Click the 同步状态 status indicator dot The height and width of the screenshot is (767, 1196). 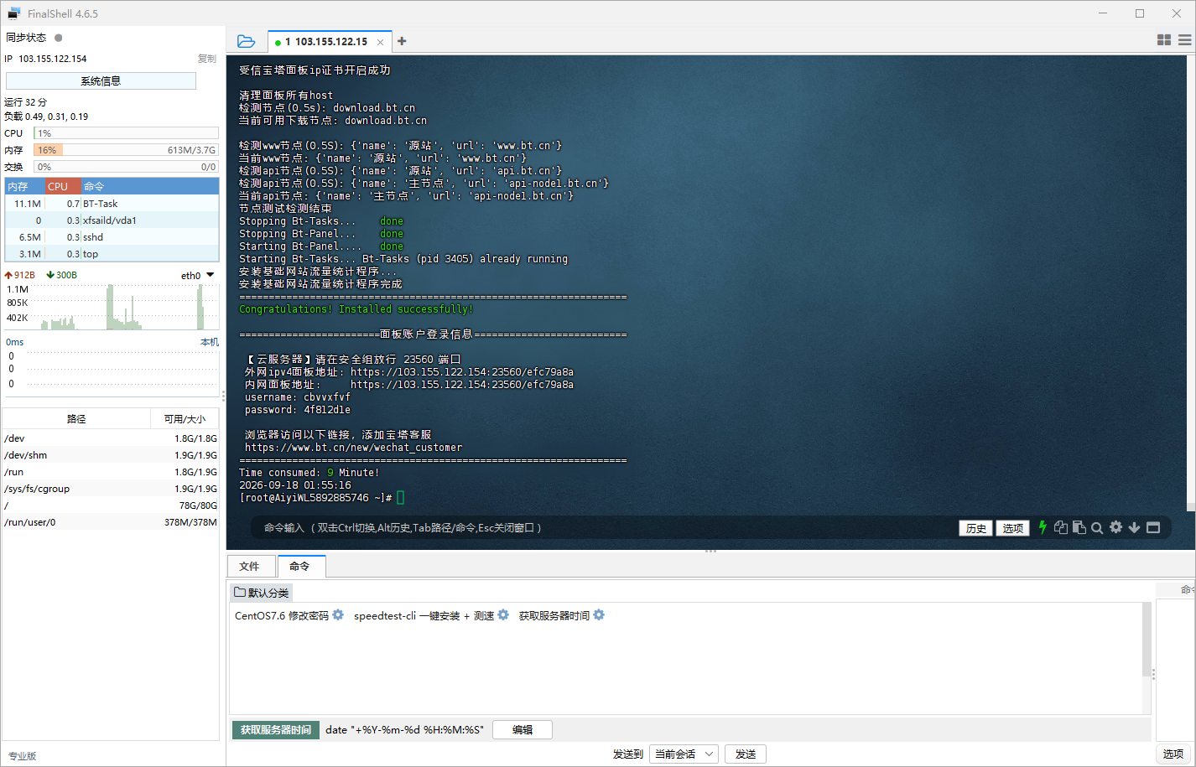(x=59, y=38)
